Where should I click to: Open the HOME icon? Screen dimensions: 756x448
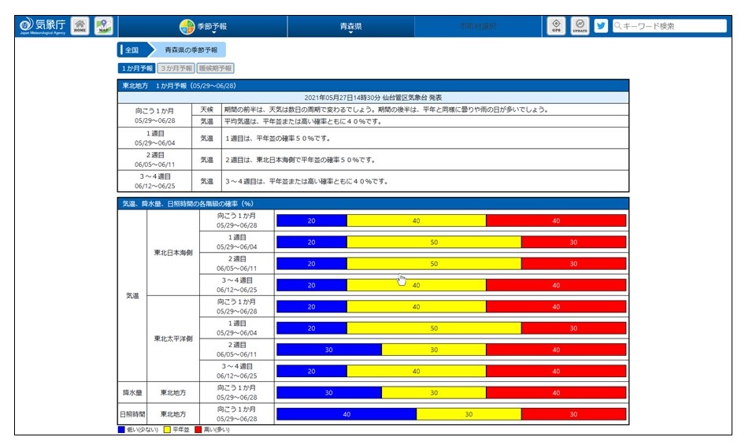pyautogui.click(x=80, y=26)
